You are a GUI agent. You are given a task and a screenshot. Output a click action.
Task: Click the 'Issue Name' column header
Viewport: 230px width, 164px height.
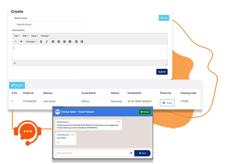(89, 93)
